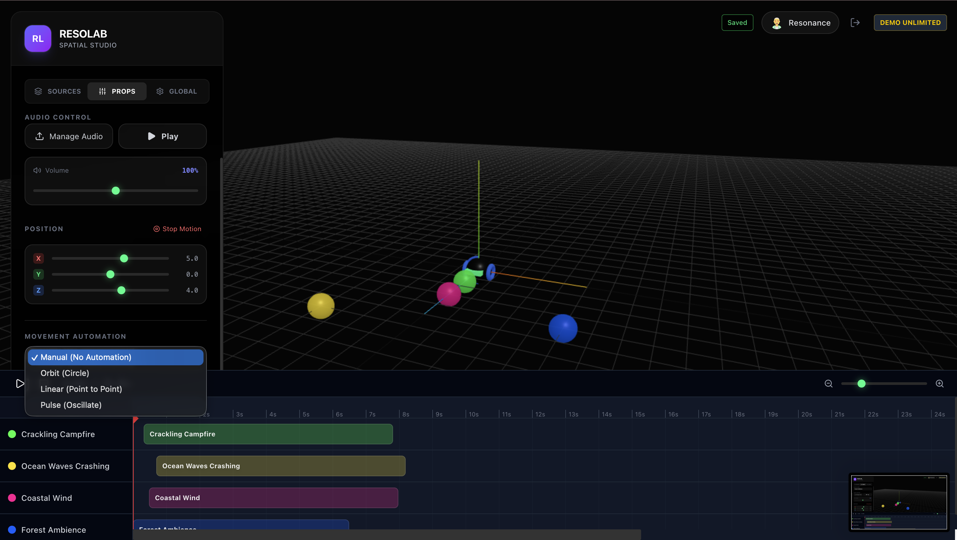Keep Manual (No Automation) selected

85,357
